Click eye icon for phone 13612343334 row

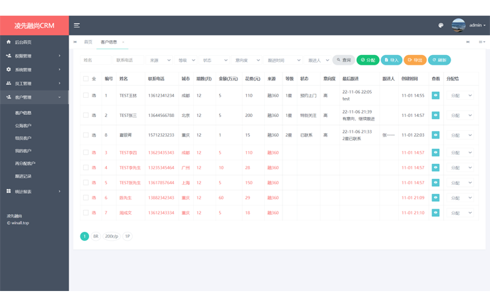[x=436, y=213]
